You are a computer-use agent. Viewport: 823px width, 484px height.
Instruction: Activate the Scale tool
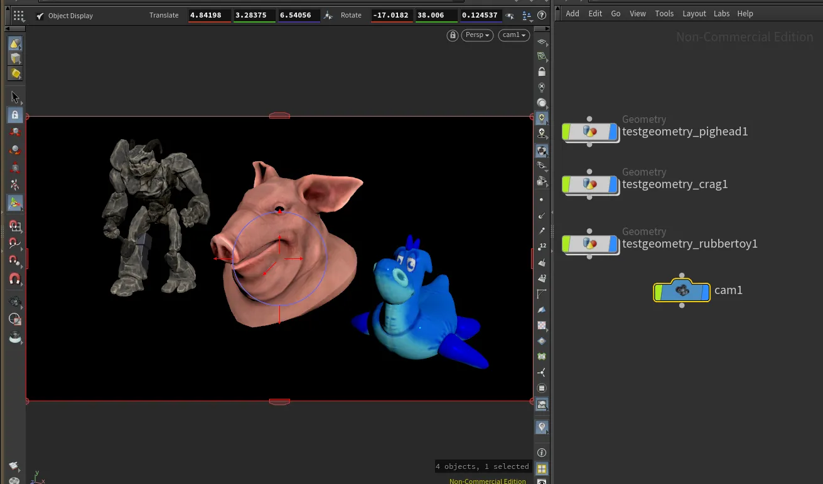(15, 167)
